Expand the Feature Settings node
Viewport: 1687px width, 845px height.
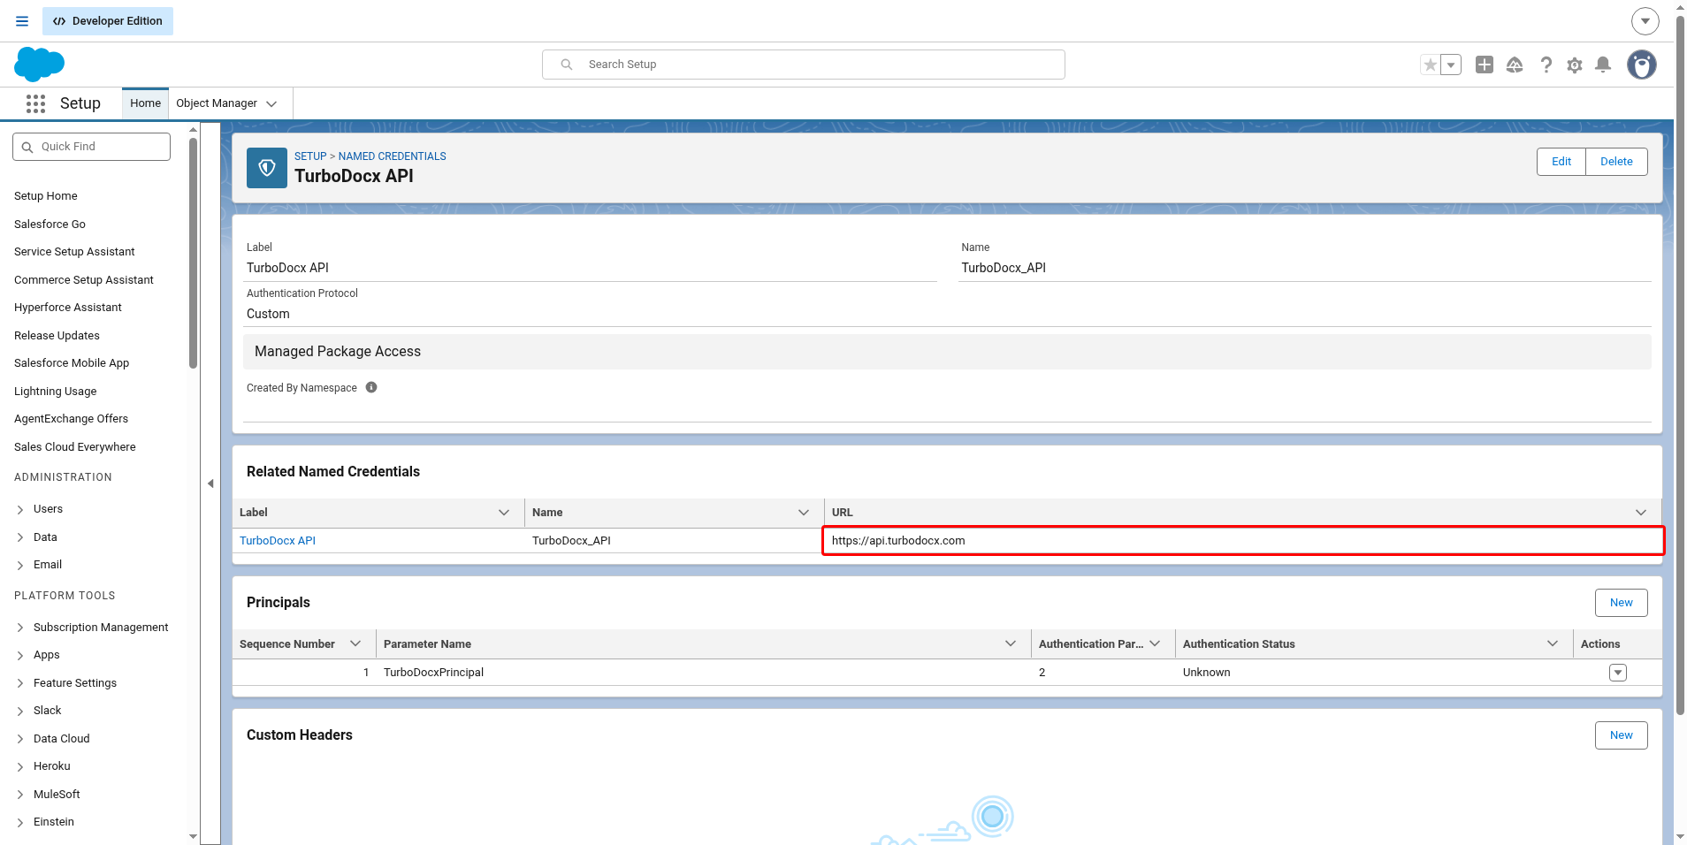click(20, 683)
